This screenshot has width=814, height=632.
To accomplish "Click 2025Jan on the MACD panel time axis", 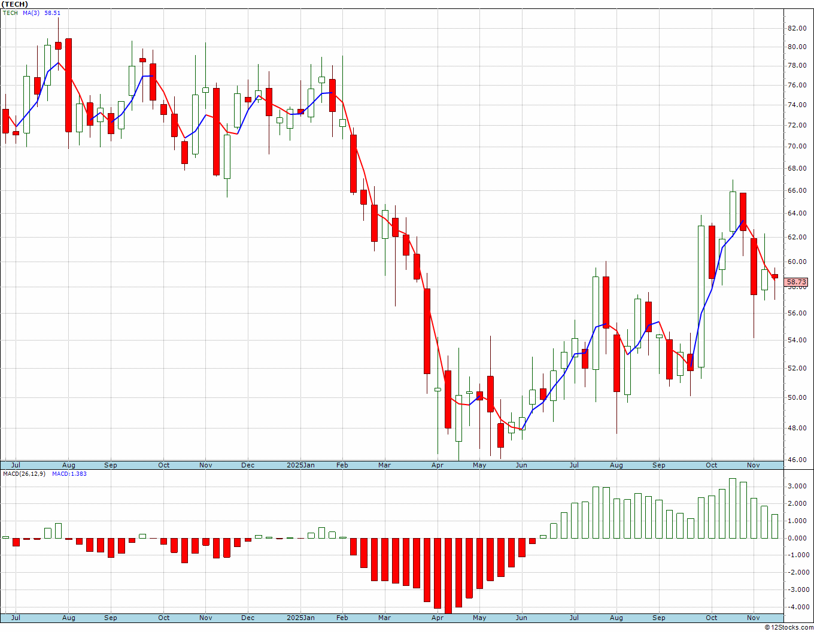I will (300, 618).
